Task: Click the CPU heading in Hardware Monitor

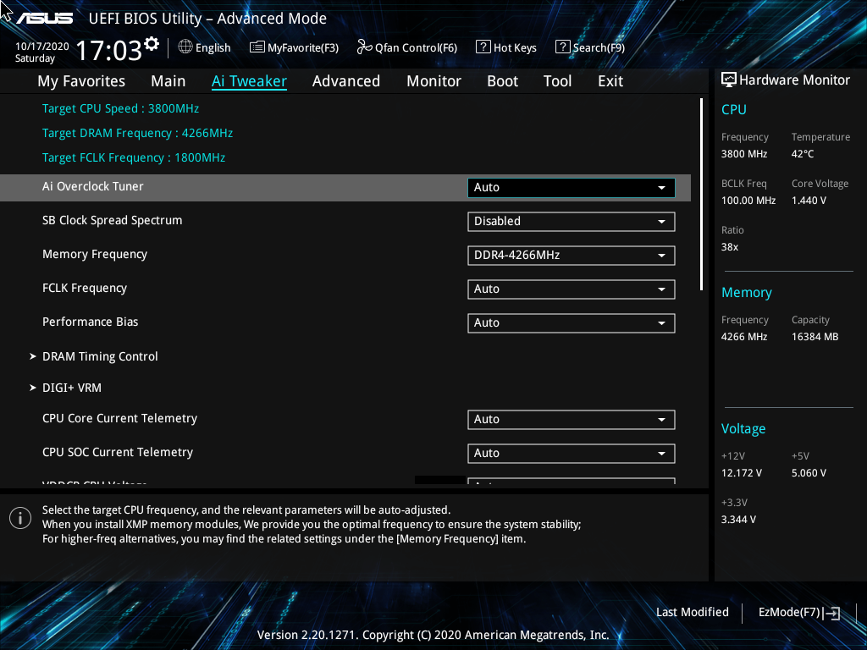Action: [734, 109]
